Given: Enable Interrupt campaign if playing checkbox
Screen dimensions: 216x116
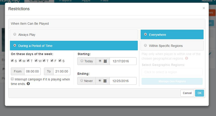Looking at the screenshot, I should (x=12, y=79).
